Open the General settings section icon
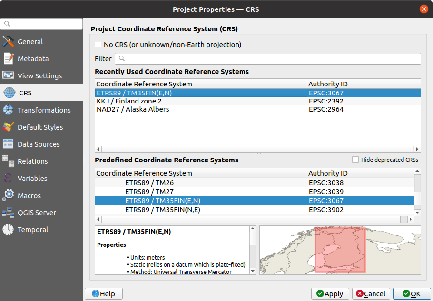 [9, 41]
